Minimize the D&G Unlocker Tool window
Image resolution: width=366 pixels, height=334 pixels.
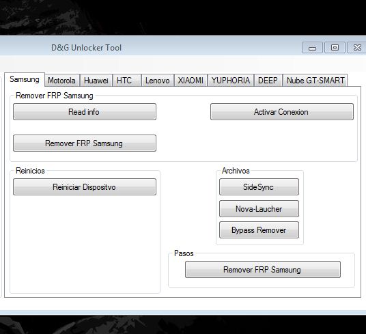click(x=312, y=48)
